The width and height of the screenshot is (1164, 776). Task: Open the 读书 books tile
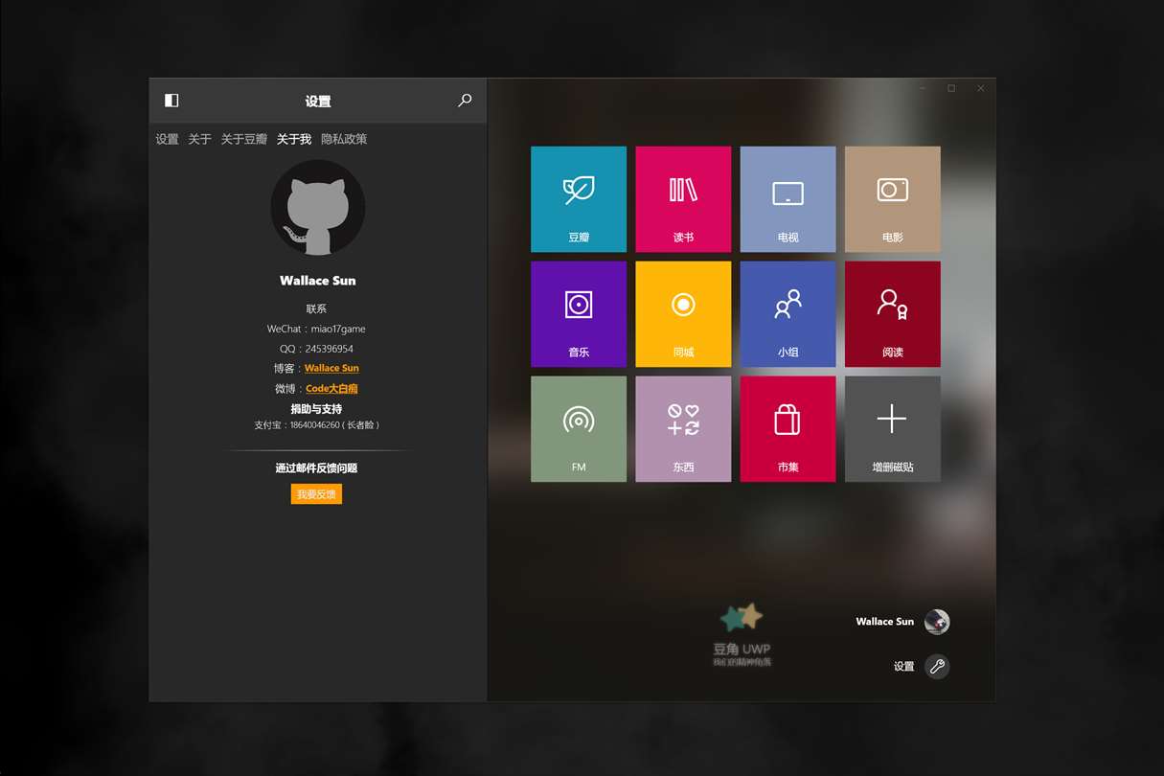click(683, 199)
